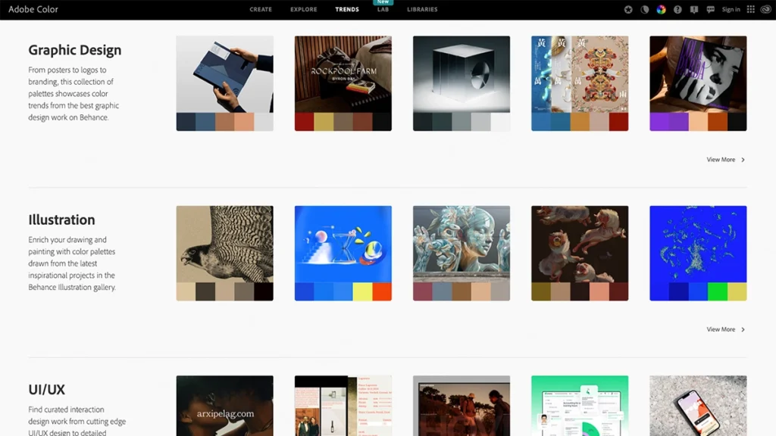
Task: Pick the olive swatch under lions illustration
Action: coord(541,291)
